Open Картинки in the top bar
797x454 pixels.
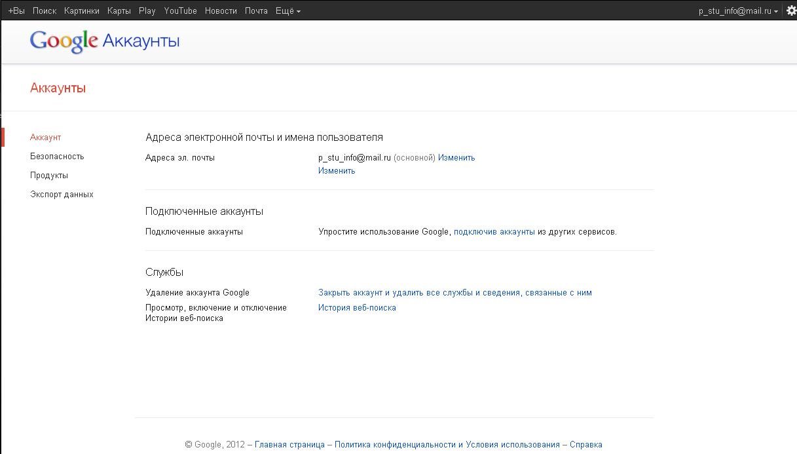pos(82,10)
